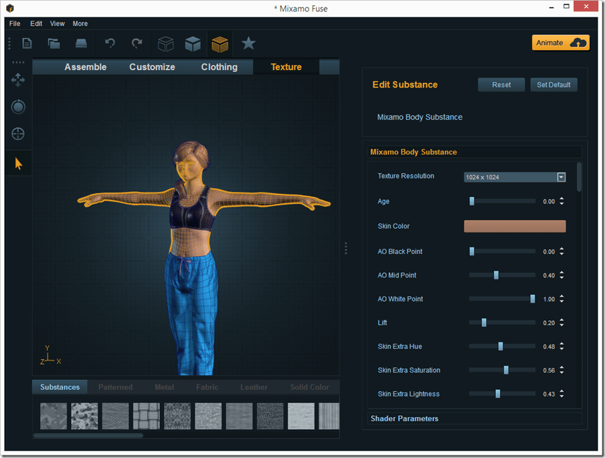
Task: Open a file with the folders icon
Action: 54,43
